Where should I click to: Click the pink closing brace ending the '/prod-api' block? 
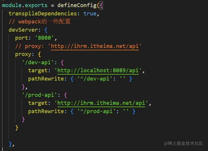pos(23,120)
